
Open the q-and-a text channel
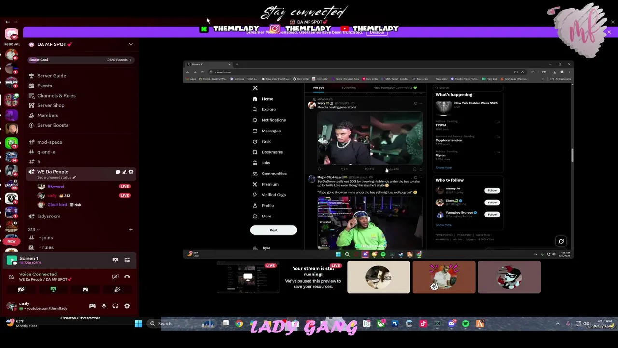point(46,152)
